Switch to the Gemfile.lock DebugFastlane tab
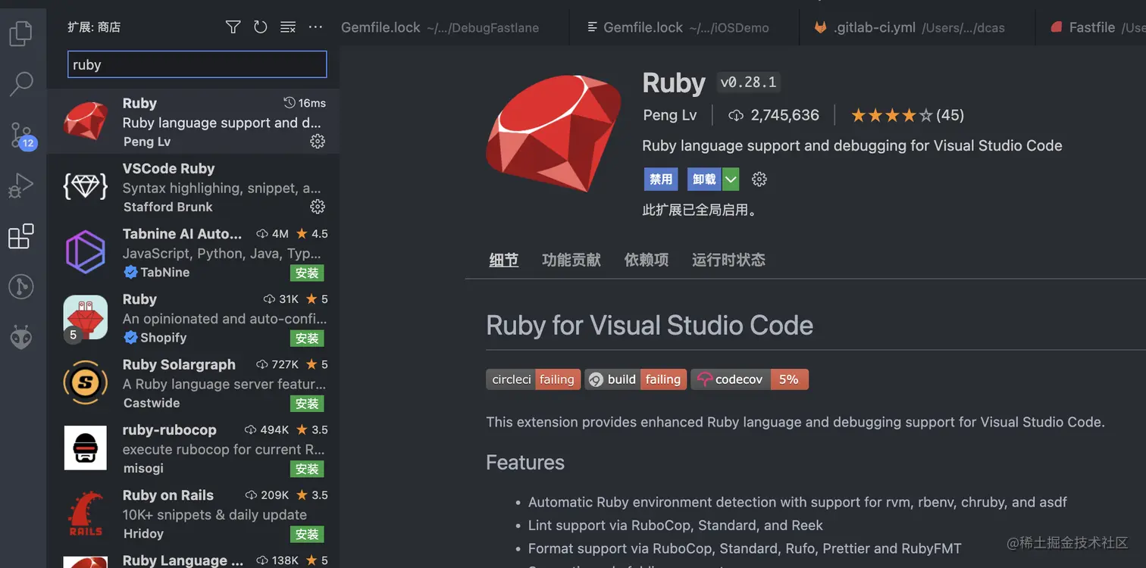This screenshot has width=1146, height=568. click(x=440, y=27)
